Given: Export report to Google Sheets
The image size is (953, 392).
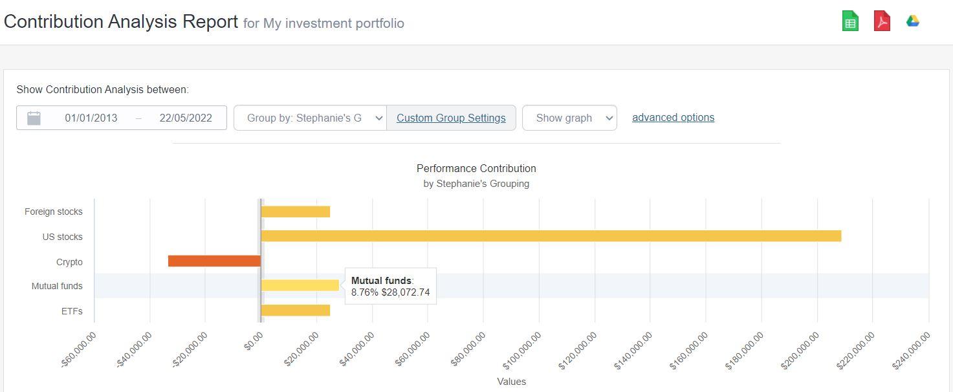Looking at the screenshot, I should [x=849, y=20].
